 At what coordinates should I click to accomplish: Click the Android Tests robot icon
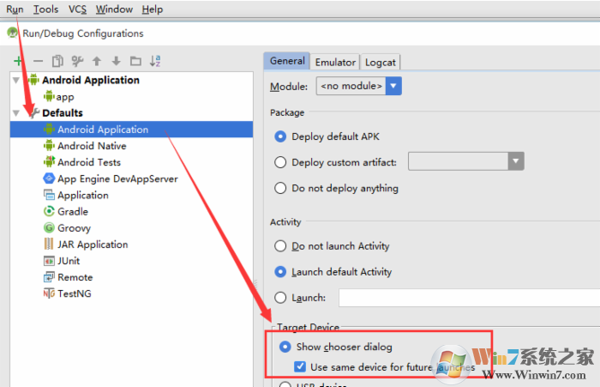49,162
